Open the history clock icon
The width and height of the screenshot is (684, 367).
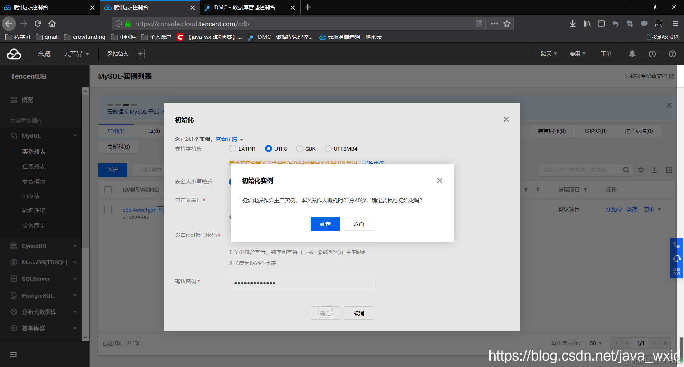click(x=652, y=54)
